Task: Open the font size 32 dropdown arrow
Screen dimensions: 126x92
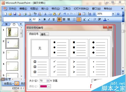Action: (40, 19)
